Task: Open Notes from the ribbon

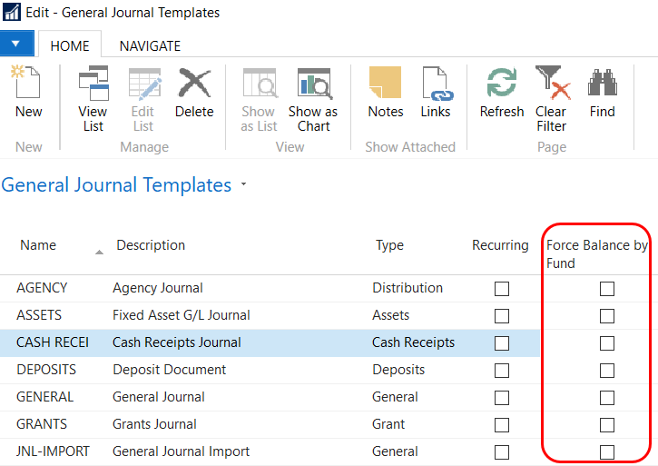Action: 385,84
